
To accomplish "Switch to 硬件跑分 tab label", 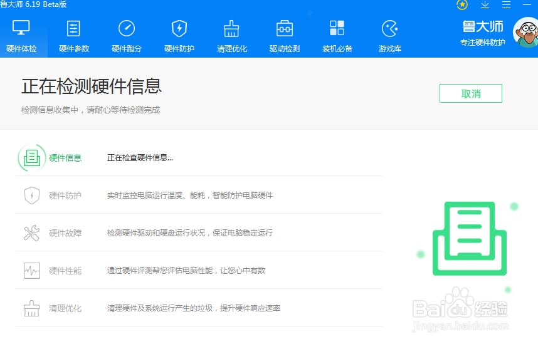I will 127,49.
